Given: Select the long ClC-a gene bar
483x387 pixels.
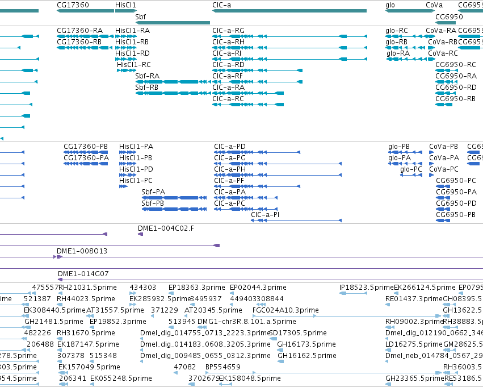Looking at the screenshot, I should click(289, 11).
